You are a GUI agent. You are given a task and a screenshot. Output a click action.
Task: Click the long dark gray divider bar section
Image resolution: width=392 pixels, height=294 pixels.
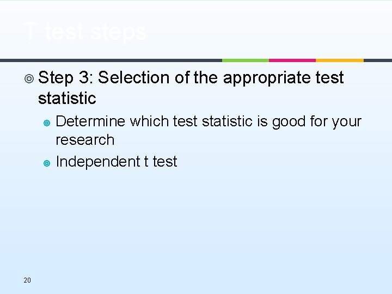coord(111,60)
